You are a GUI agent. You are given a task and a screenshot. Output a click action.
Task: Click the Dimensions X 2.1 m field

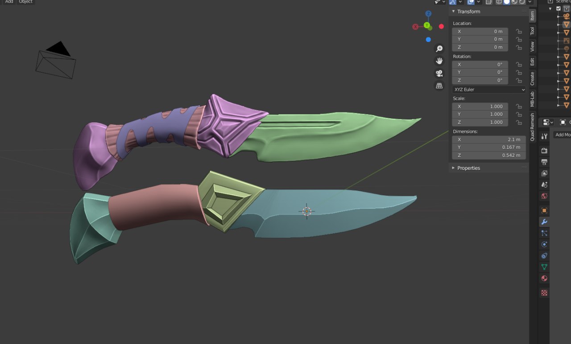[x=489, y=139]
